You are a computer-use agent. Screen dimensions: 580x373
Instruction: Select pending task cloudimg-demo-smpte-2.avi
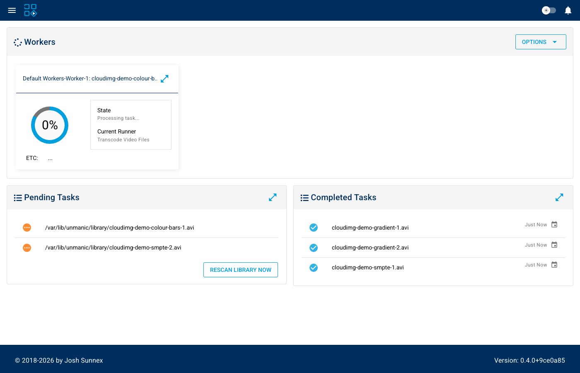coord(147,247)
